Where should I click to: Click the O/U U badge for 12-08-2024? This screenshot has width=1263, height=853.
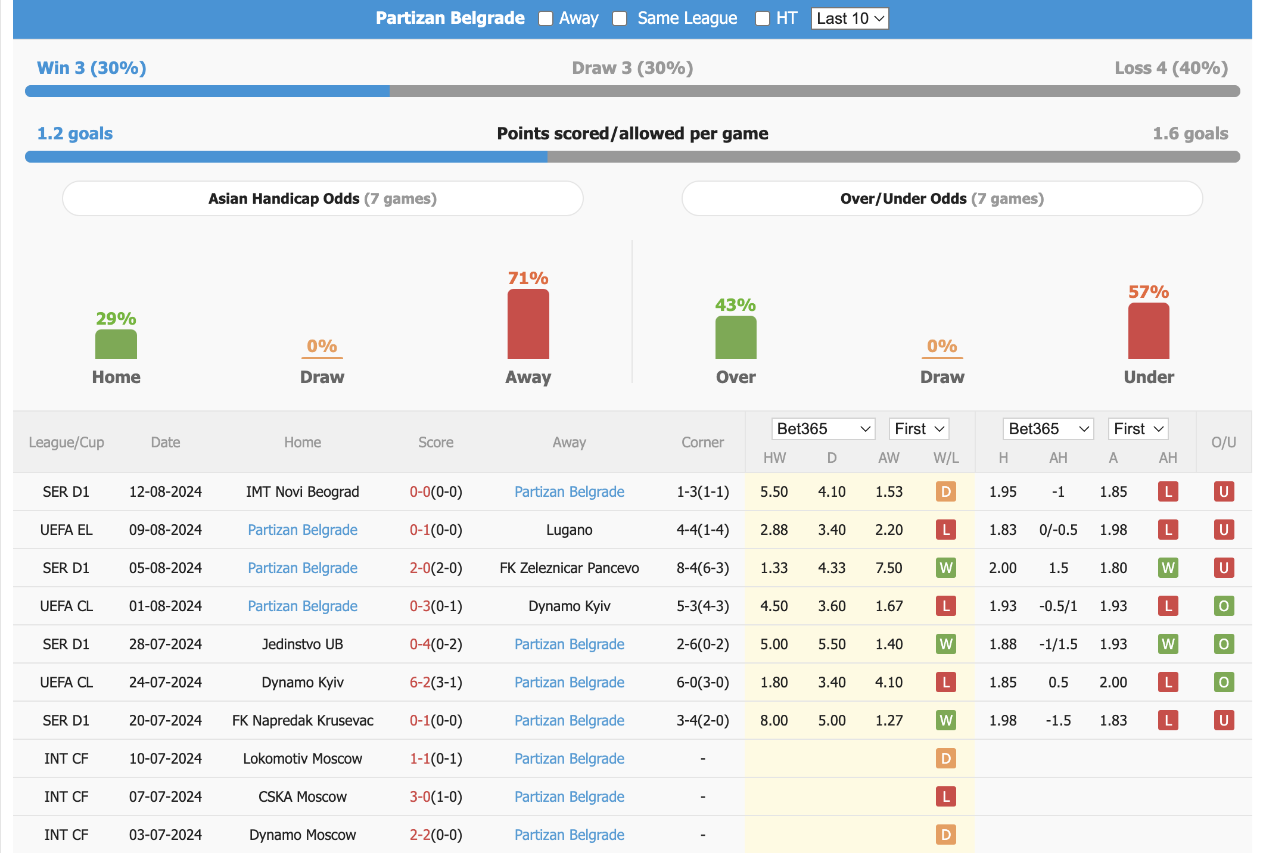coord(1224,491)
